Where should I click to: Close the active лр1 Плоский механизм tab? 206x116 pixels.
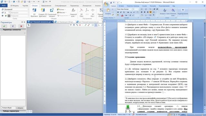(x=52, y=22)
